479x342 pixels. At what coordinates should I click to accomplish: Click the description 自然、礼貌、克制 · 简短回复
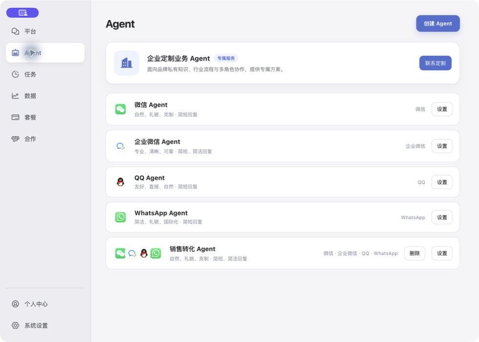166,114
